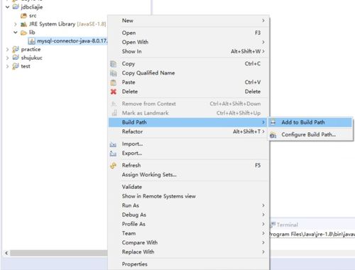Collapse the lib folder node
Image resolution: width=355 pixels, height=270 pixels.
click(x=16, y=33)
